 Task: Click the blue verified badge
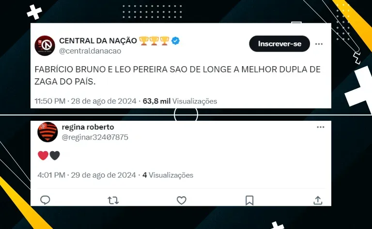(x=175, y=41)
